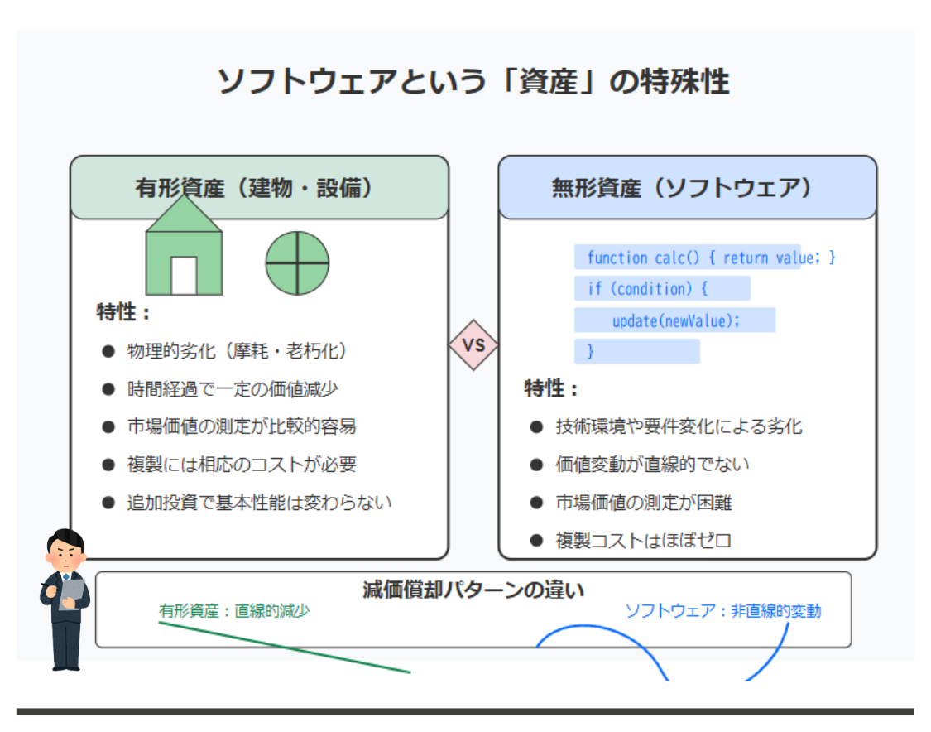Click the 複製コストはほぼゼロ bullet
The width and height of the screenshot is (931, 732).
[631, 541]
